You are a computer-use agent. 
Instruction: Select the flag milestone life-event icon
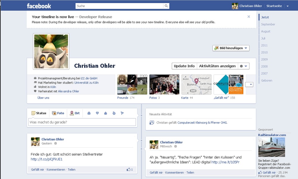122,113
